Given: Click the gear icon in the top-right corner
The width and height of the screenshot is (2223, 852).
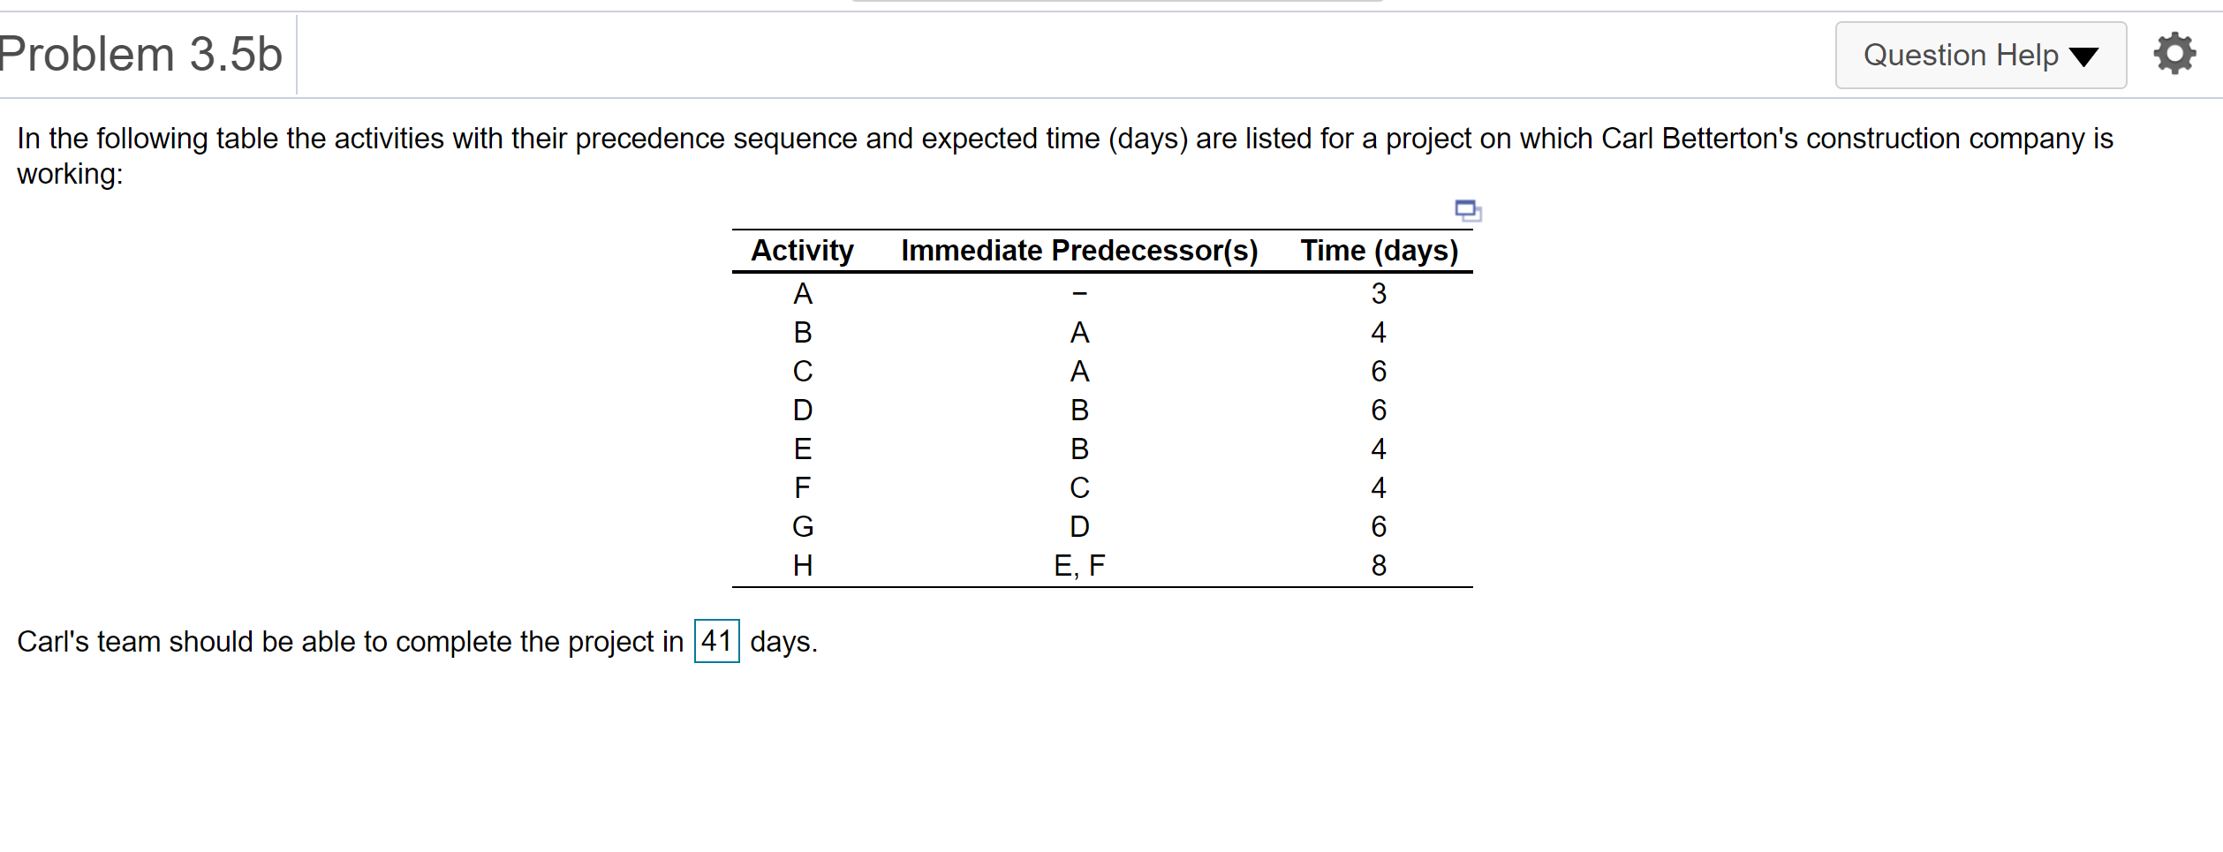Looking at the screenshot, I should pyautogui.click(x=2174, y=53).
